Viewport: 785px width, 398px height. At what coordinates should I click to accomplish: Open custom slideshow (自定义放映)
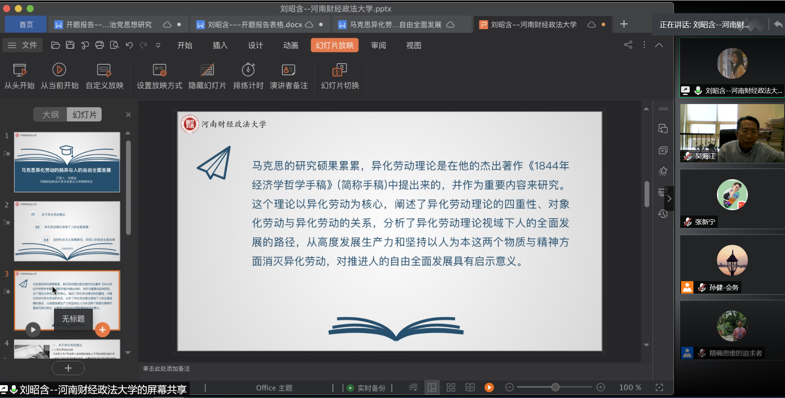tap(104, 76)
